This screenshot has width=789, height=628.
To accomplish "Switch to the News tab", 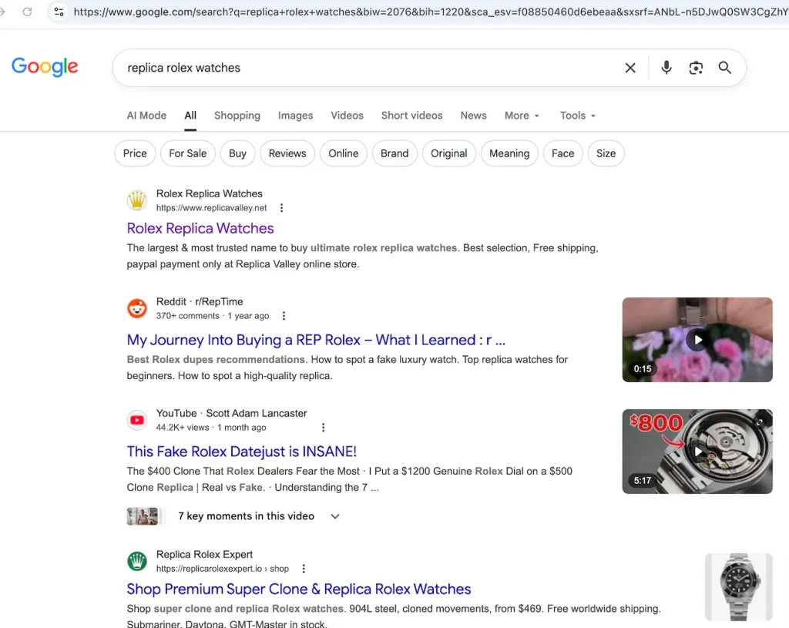I will point(474,116).
